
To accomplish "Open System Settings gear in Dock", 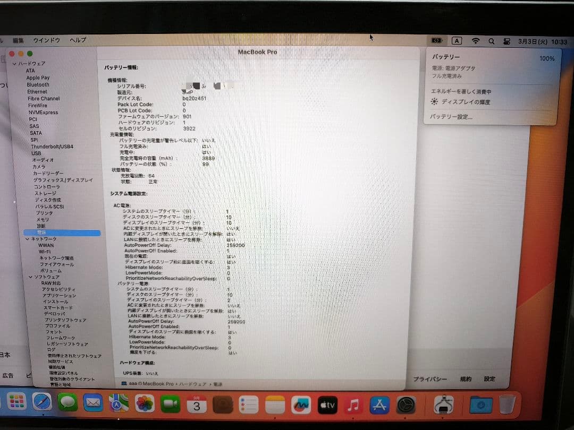I will 406,405.
